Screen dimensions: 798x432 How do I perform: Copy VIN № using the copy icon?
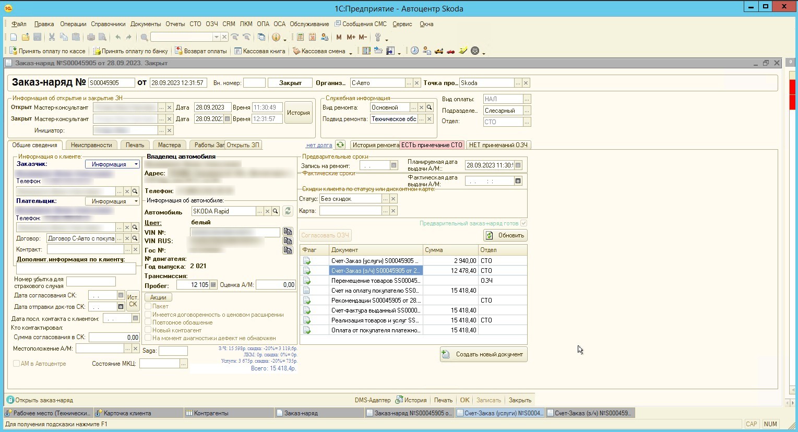pos(288,232)
